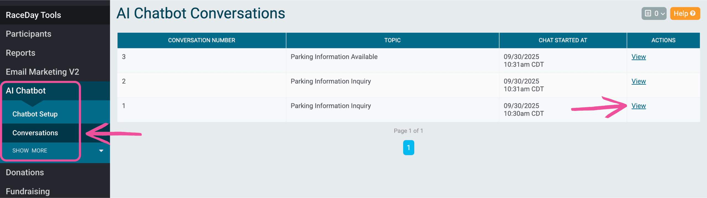Select Conversations in the sidebar

[x=35, y=133]
